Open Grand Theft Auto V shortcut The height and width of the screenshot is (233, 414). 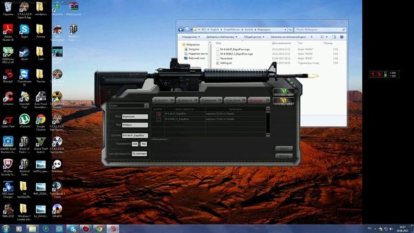(41, 145)
